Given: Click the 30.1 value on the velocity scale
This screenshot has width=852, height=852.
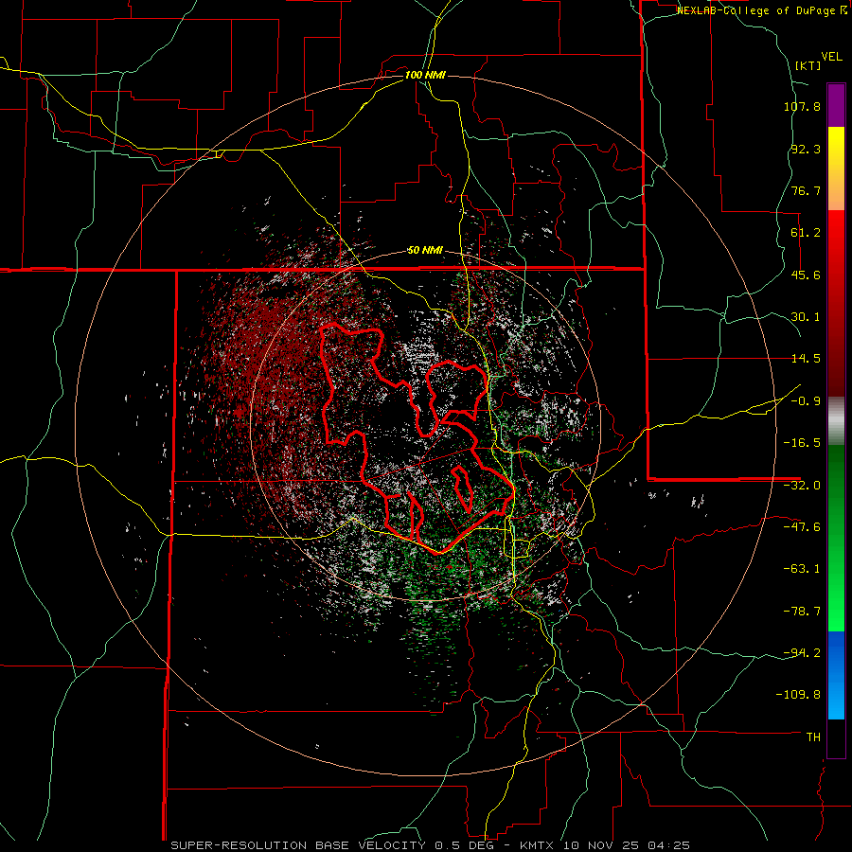Looking at the screenshot, I should [x=806, y=317].
